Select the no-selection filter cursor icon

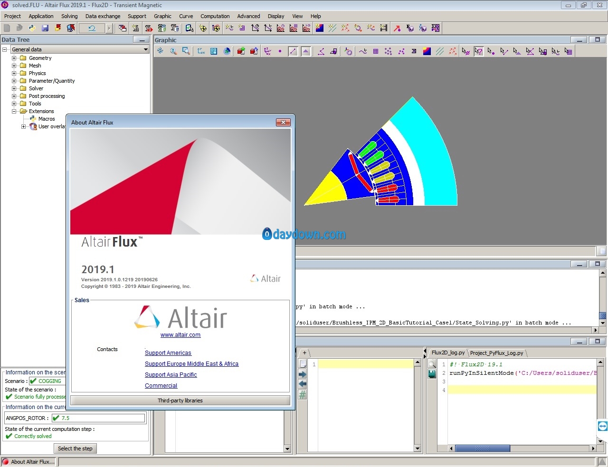pyautogui.click(x=465, y=51)
